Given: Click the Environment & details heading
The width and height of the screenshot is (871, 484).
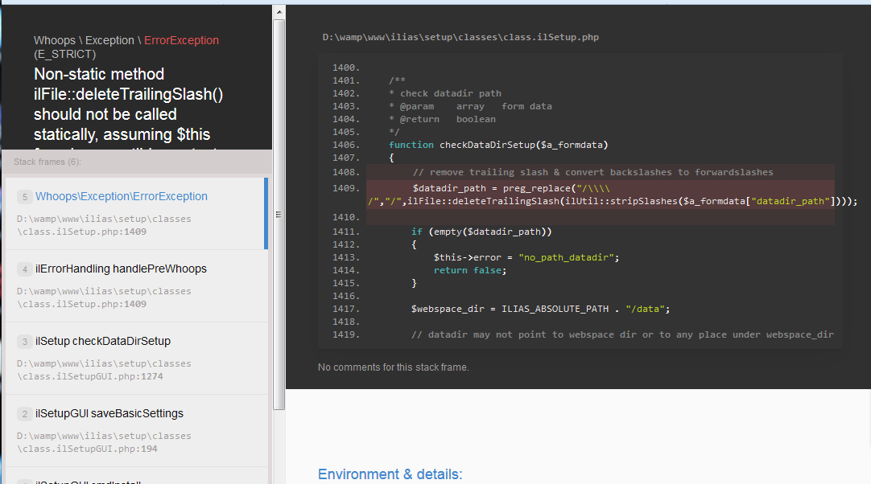Looking at the screenshot, I should 390,474.
